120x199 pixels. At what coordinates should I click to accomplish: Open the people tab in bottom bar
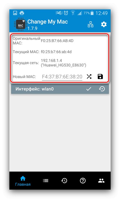[101, 181]
